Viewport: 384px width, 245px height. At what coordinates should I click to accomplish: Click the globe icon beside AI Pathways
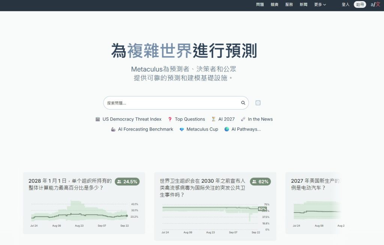227,129
